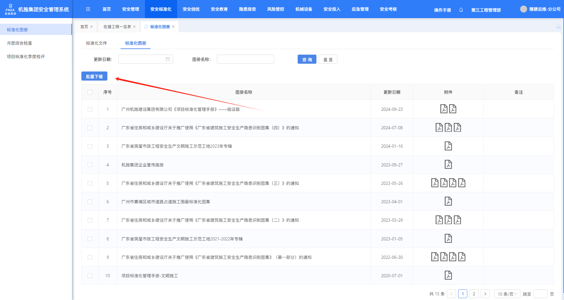The image size is (564, 300).
Task: Click the user avatar icon
Action: pos(523,9)
